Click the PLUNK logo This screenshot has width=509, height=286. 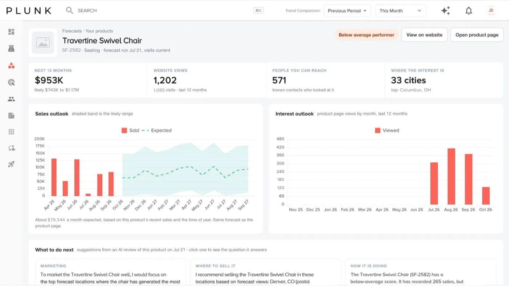[x=29, y=11]
